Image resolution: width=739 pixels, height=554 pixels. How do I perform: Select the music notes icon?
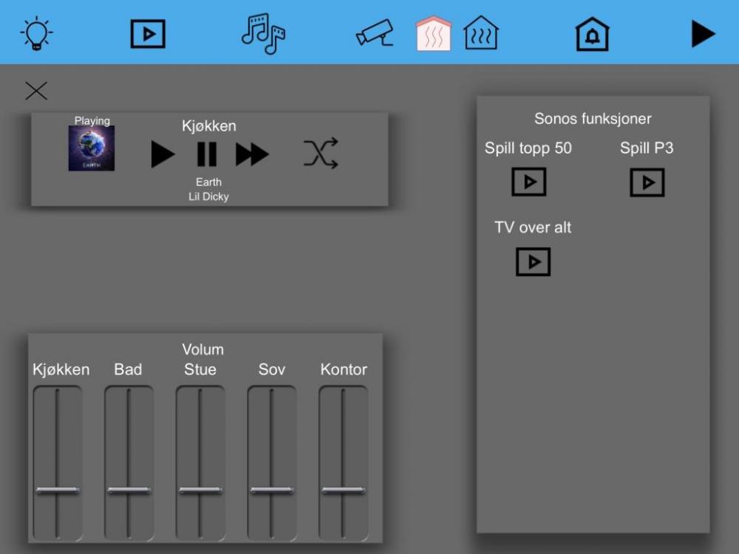click(263, 34)
